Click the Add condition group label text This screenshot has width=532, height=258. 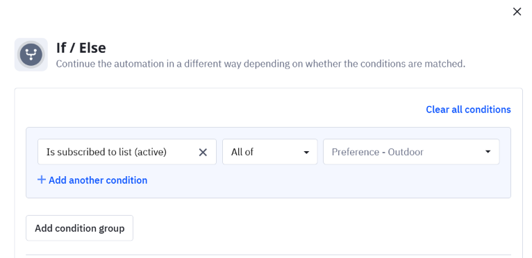point(80,228)
